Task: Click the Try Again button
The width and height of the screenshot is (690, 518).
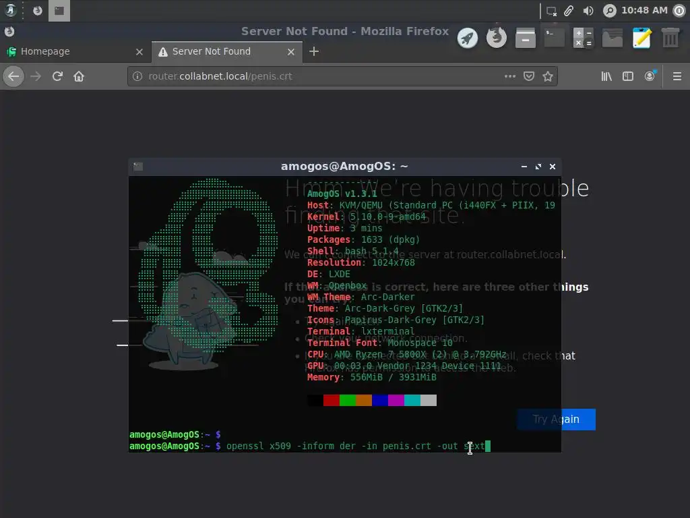Action: (x=556, y=420)
